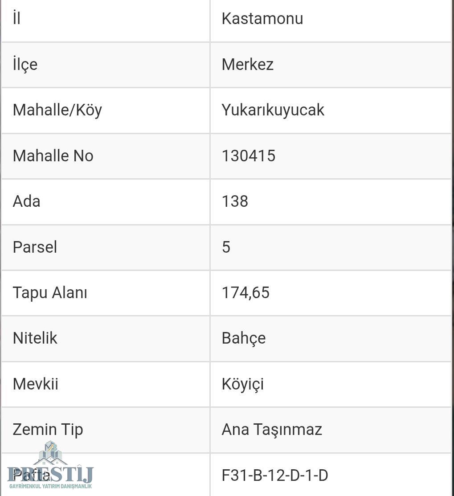Click the Nitelik value Bahçe
454x496 pixels.
[x=244, y=338]
